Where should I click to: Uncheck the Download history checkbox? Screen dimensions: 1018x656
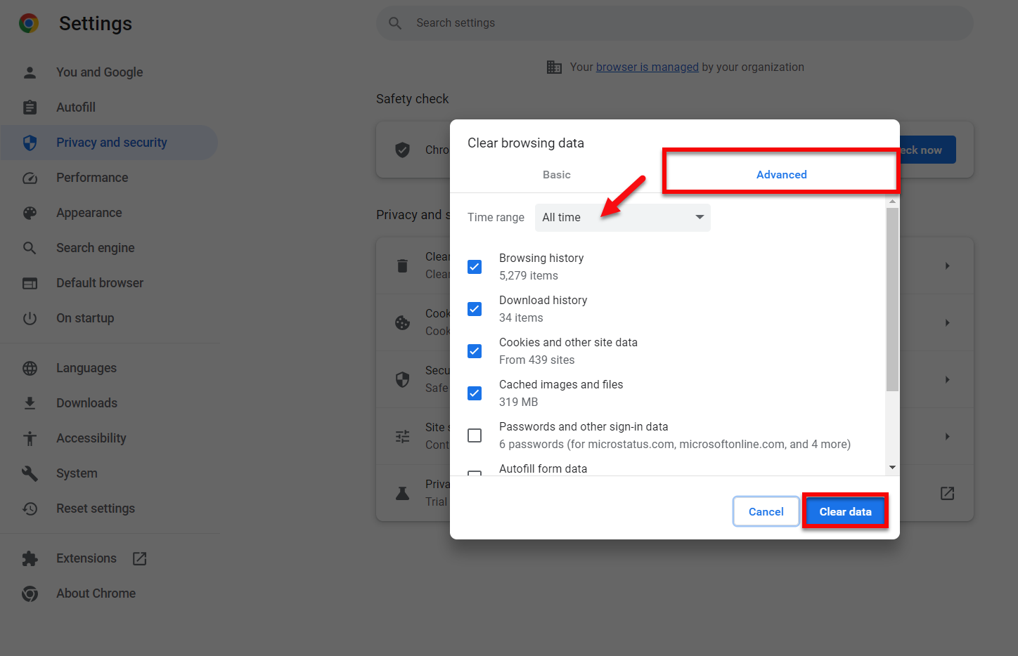[x=475, y=309]
